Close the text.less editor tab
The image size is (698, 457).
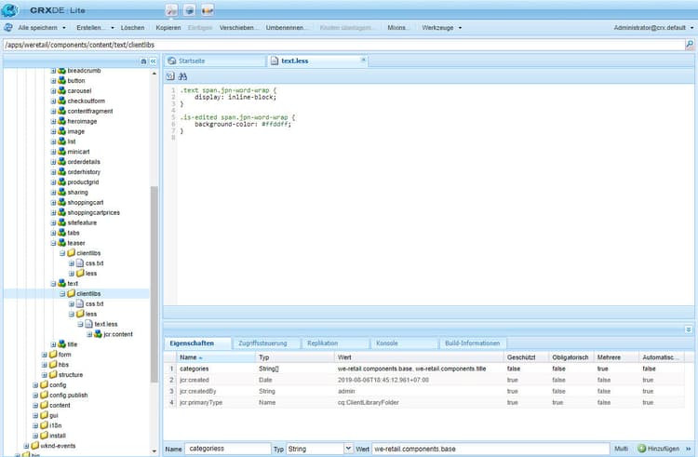pyautogui.click(x=363, y=60)
